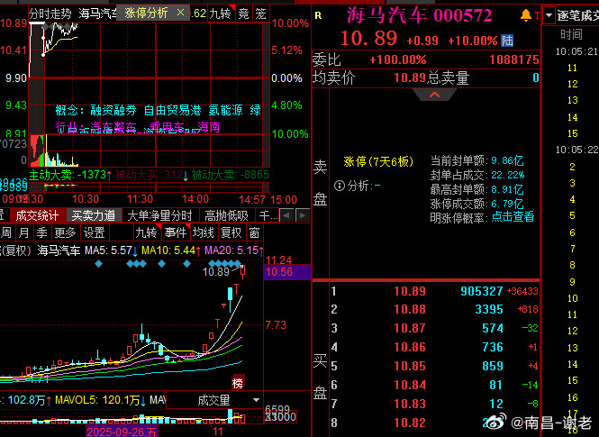Viewport: 599px width, 437px height.
Task: Click the 海南 tag in the 行业 row
Action: [209, 127]
